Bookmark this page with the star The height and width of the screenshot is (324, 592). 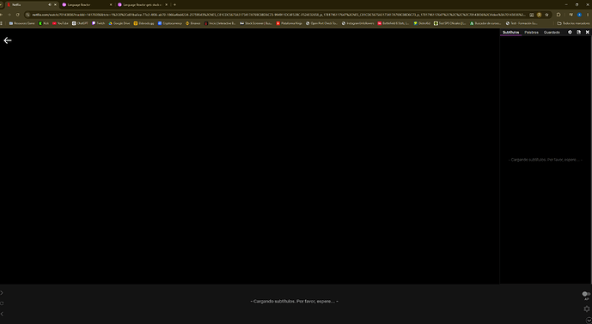pyautogui.click(x=546, y=15)
